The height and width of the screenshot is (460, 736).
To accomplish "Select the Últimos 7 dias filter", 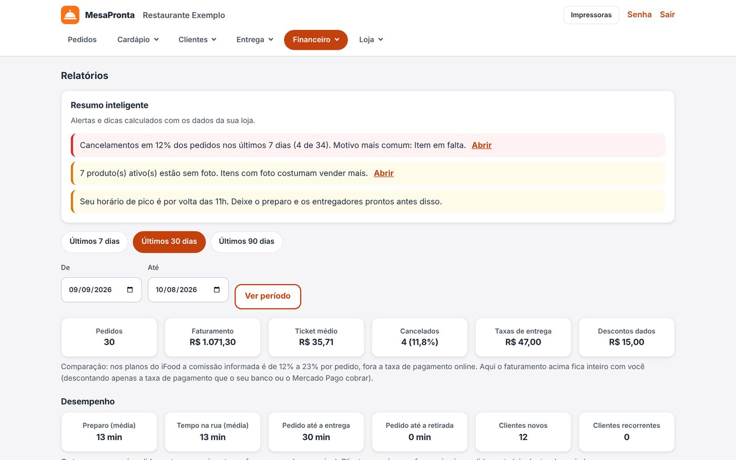I will 95,241.
